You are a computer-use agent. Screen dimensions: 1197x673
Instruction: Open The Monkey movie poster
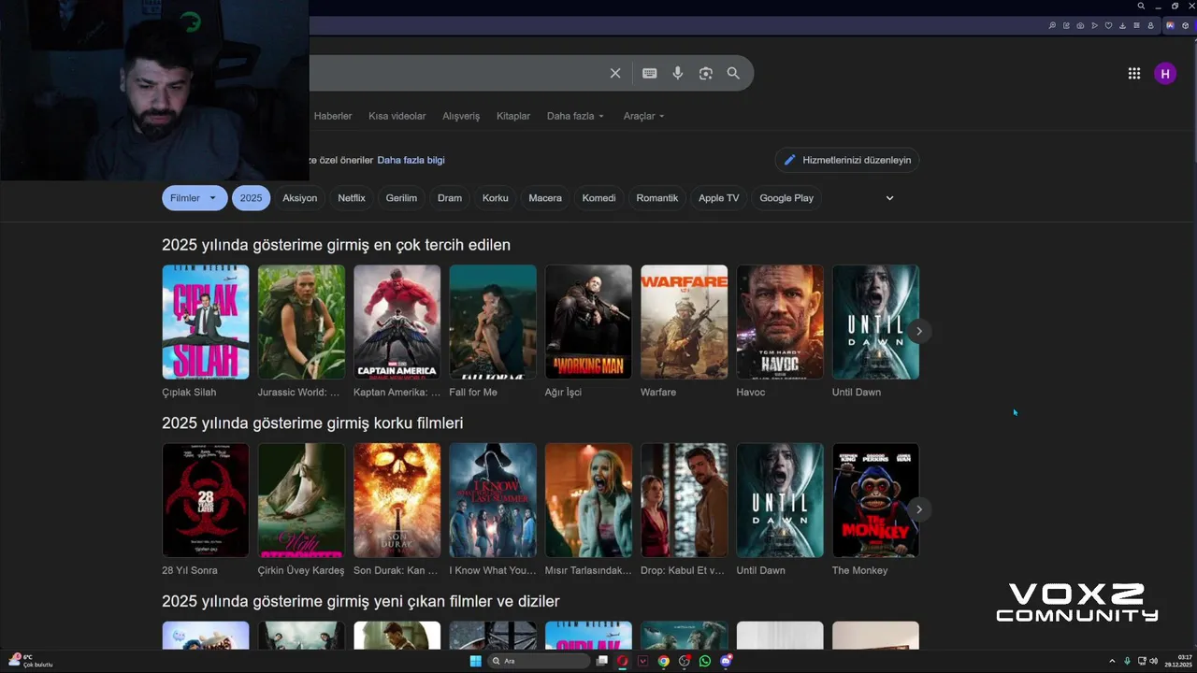[x=875, y=500]
